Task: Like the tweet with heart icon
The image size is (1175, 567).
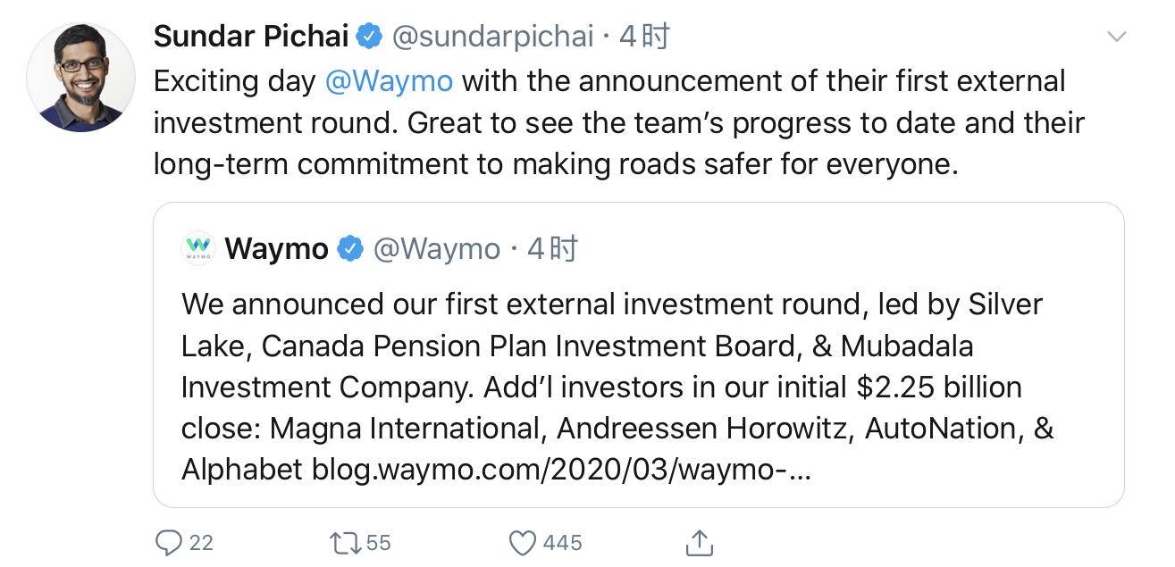Action: coord(522,542)
